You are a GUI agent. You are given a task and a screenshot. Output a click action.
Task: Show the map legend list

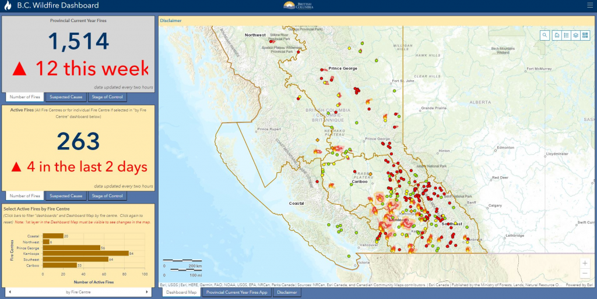566,35
